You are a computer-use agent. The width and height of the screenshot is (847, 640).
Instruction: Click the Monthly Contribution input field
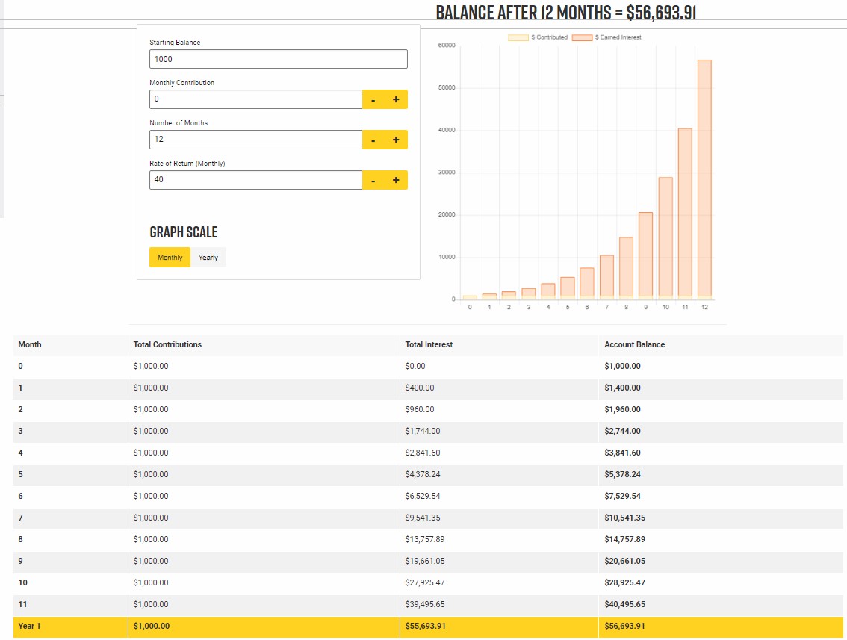tap(255, 99)
